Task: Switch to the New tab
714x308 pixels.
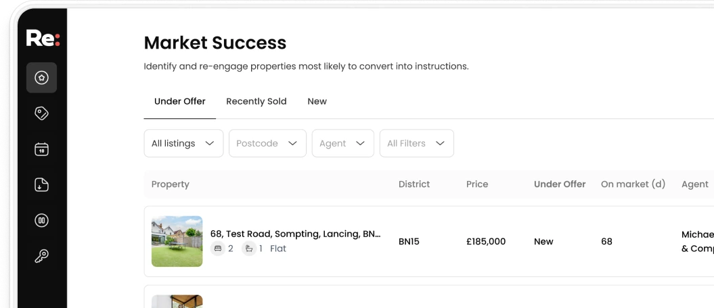Action: (x=317, y=101)
